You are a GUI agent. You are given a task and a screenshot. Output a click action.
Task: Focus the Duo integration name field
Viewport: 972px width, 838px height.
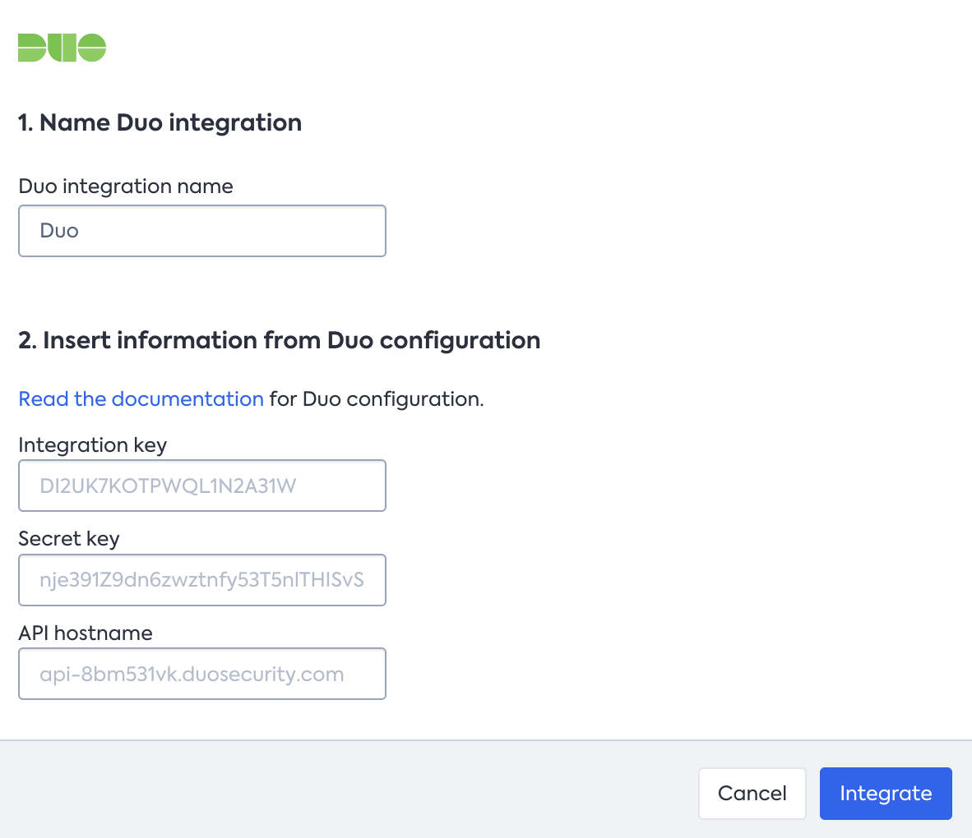point(202,231)
